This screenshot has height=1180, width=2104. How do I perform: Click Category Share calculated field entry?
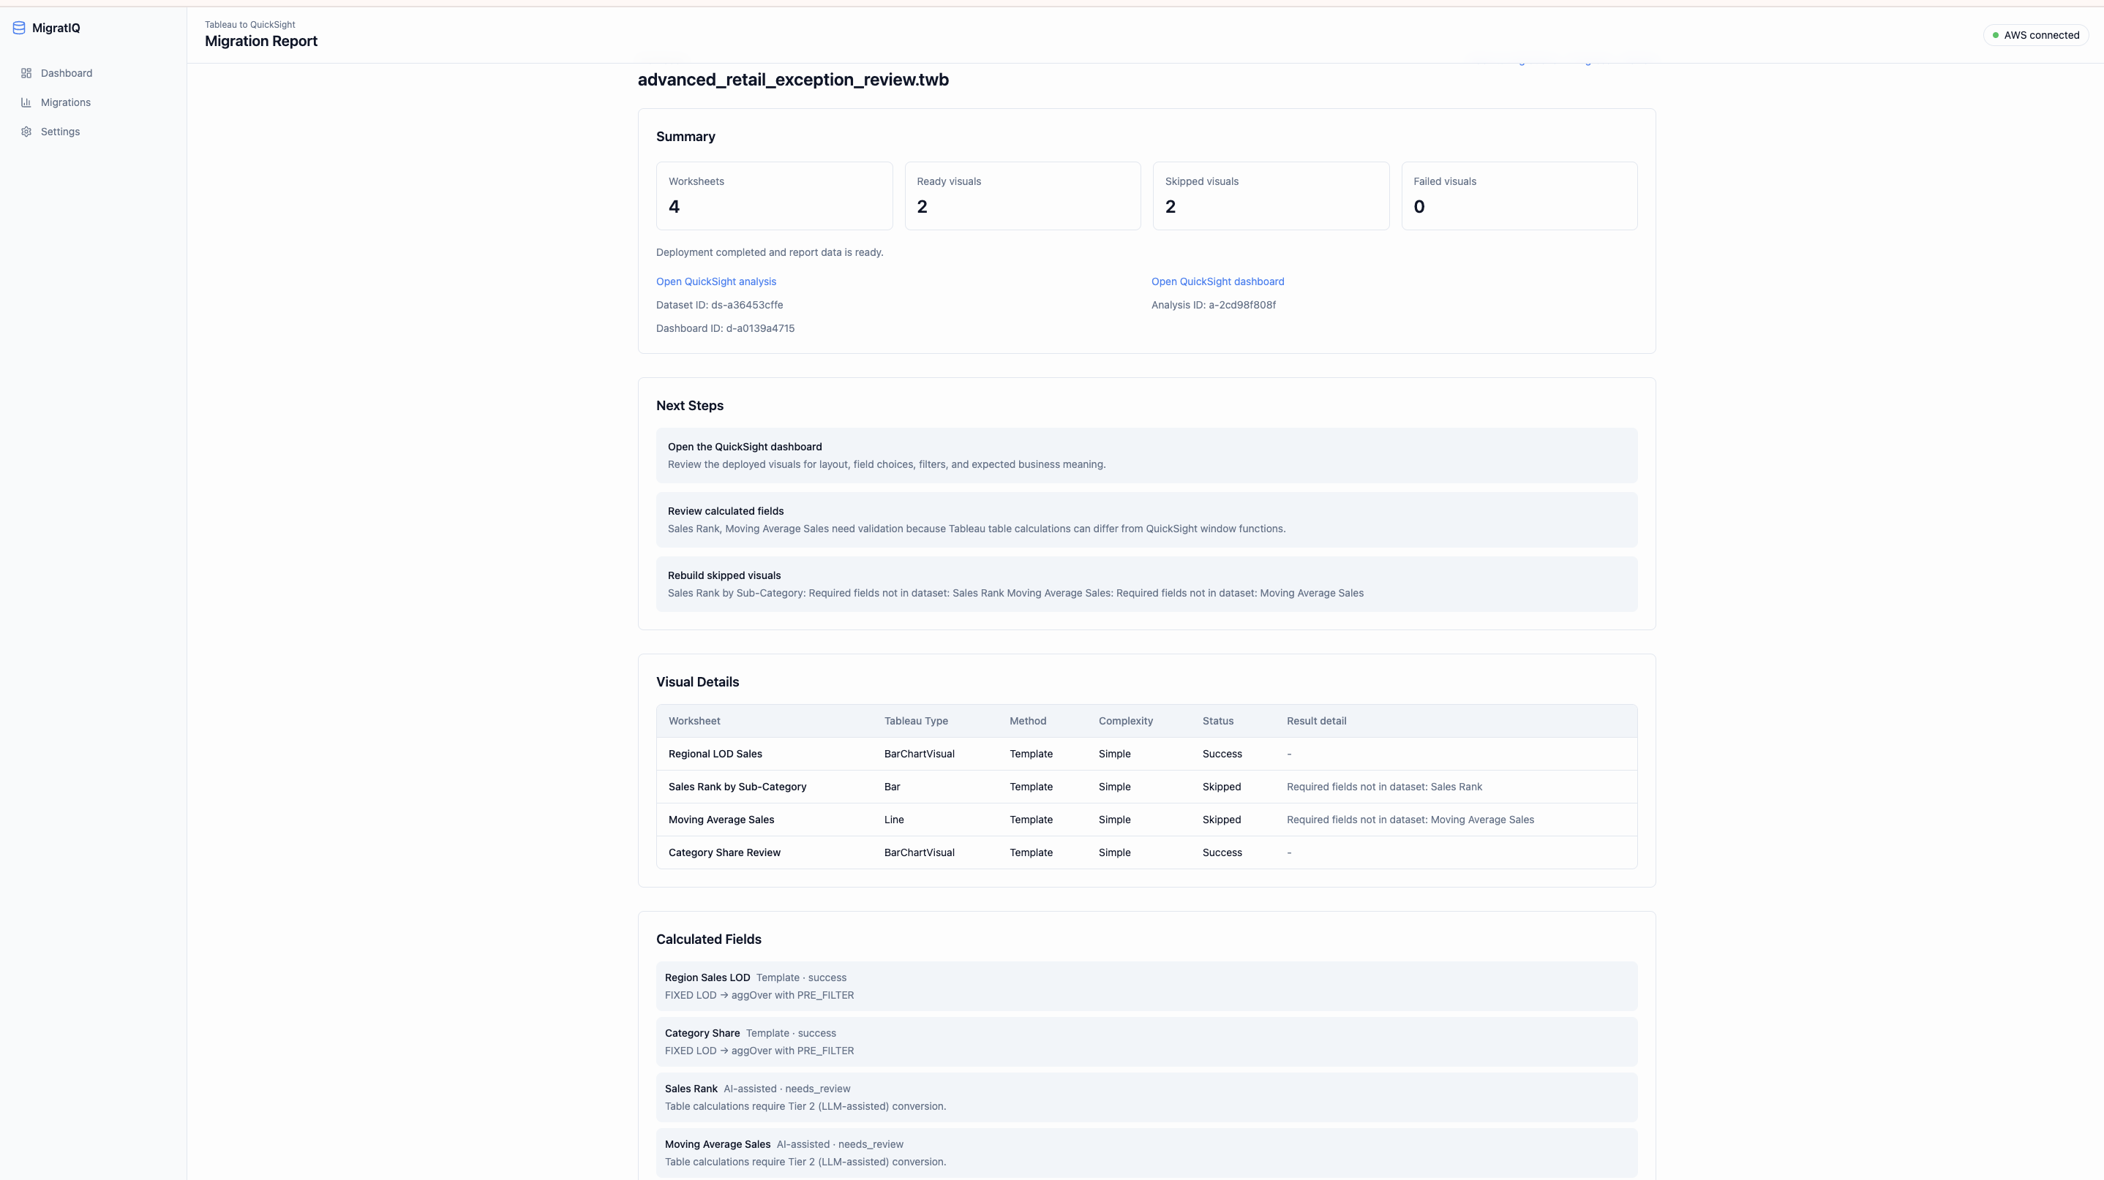tap(1147, 1042)
